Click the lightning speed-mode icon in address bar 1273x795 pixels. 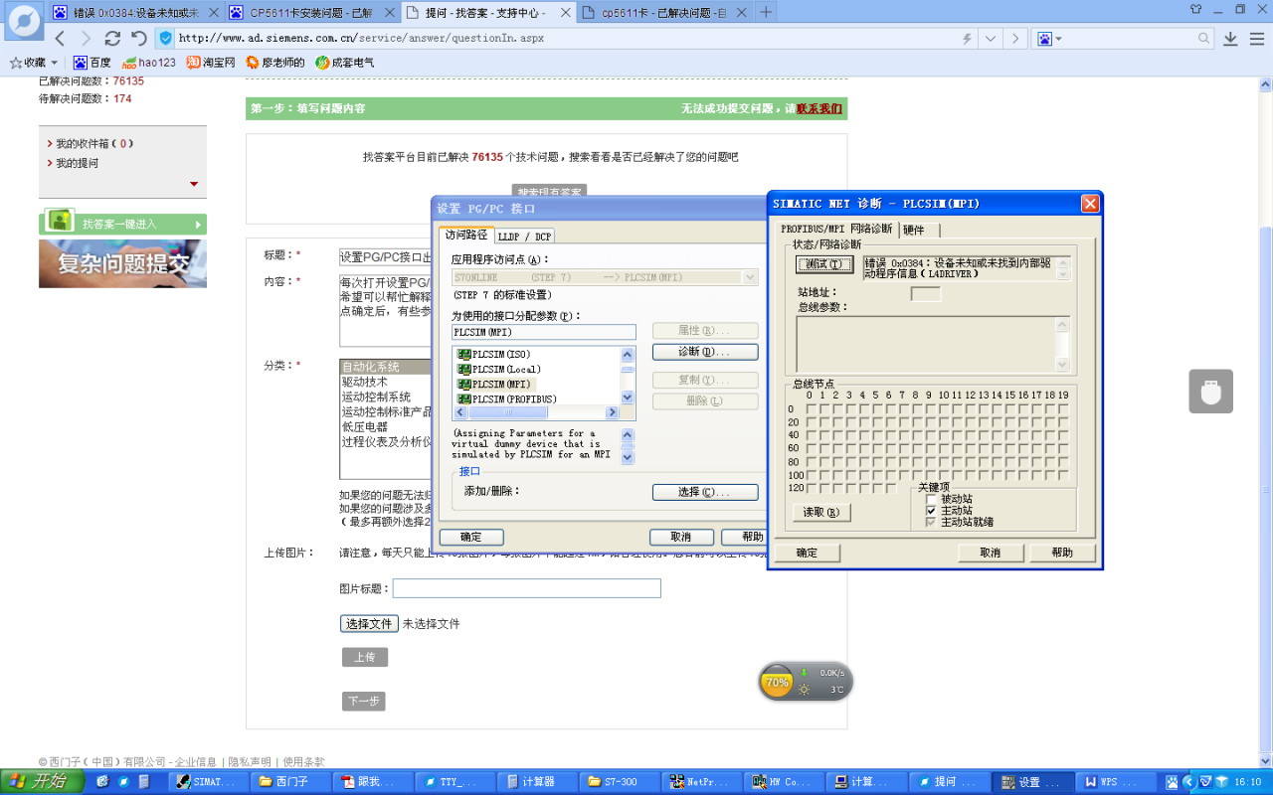click(x=967, y=38)
